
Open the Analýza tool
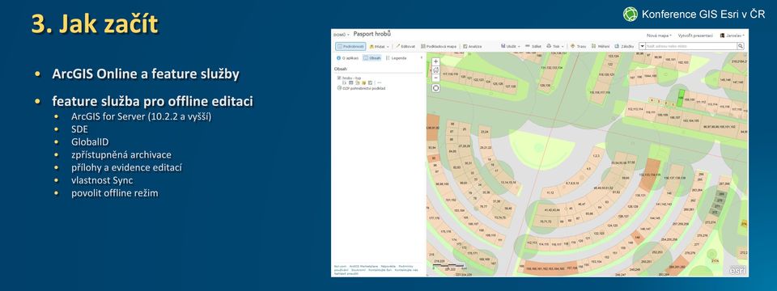point(472,46)
